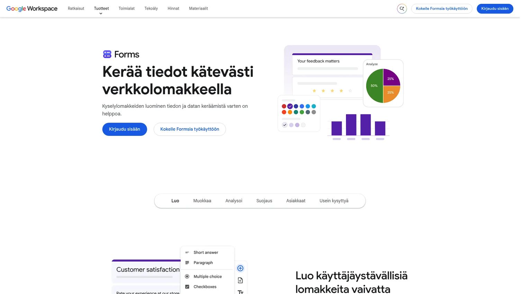Open the Toimialat menu
Viewport: 524px width, 294px height.
[x=127, y=9]
